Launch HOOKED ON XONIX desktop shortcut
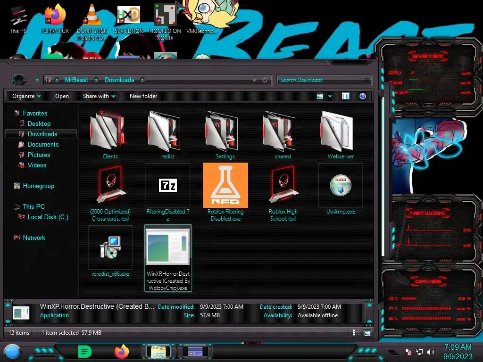483x362 pixels. pyautogui.click(x=165, y=23)
